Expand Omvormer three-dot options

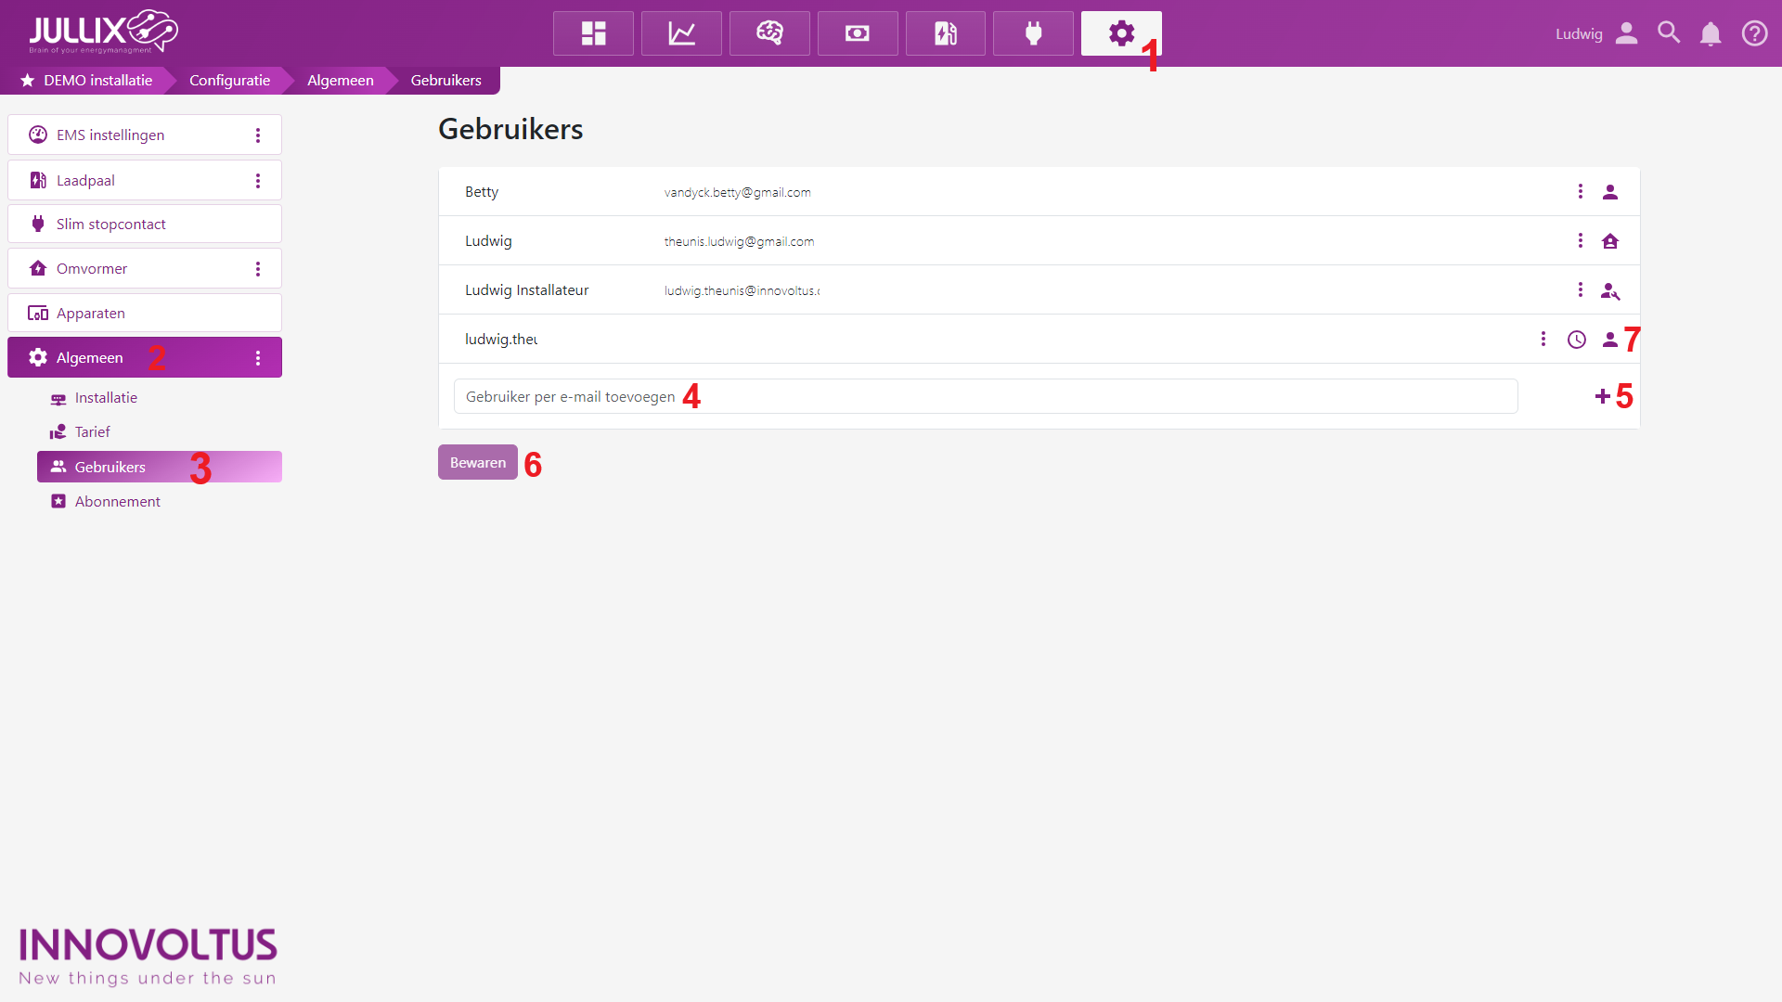258,269
